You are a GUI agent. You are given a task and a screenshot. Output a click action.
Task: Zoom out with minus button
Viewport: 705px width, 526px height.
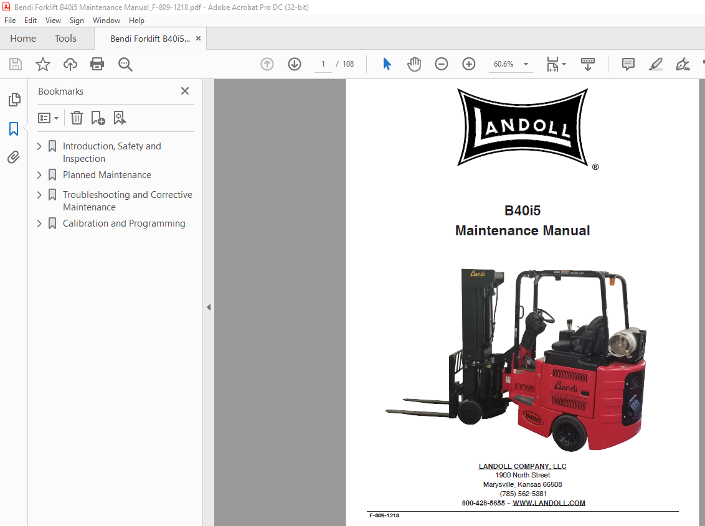[x=442, y=64]
